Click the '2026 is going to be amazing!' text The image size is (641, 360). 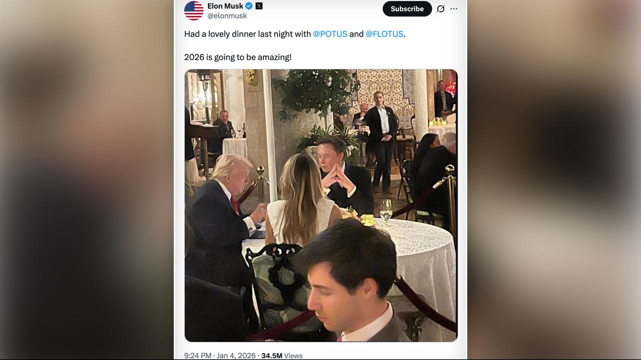(x=237, y=57)
